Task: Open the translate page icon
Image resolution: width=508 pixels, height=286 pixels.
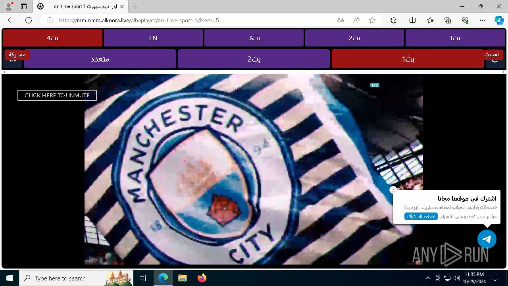Action: [341, 20]
